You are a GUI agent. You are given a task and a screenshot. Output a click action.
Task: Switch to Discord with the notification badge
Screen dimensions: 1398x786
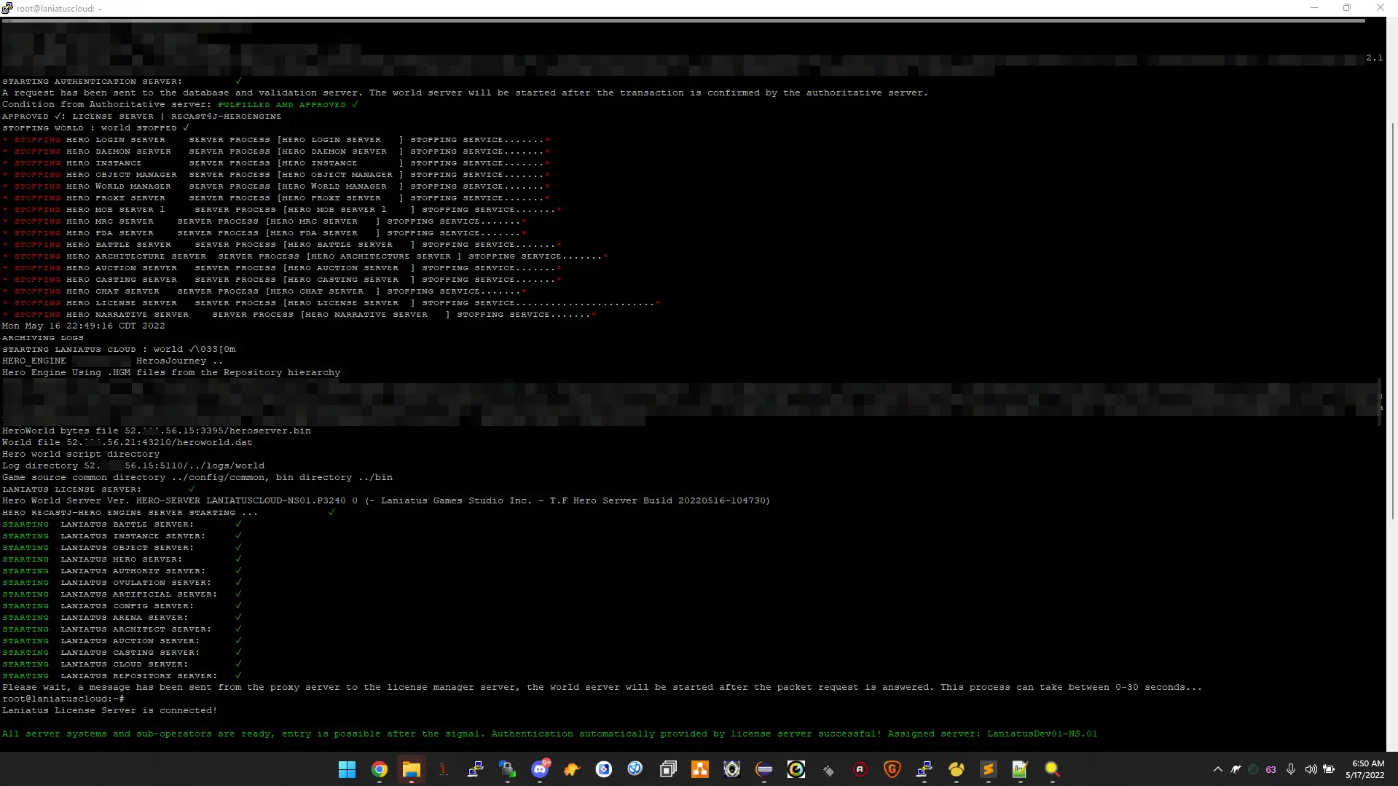[x=540, y=769]
